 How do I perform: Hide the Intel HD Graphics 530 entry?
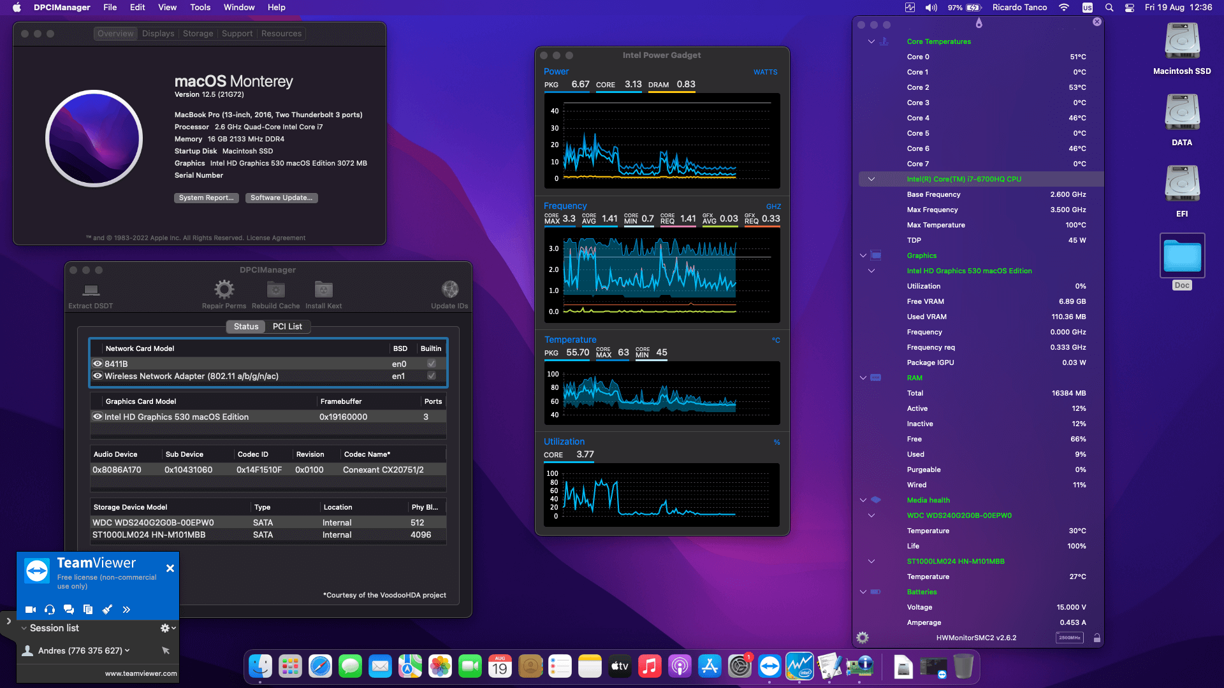(x=98, y=417)
